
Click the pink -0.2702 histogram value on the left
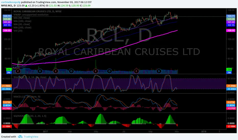[x=6, y=108]
